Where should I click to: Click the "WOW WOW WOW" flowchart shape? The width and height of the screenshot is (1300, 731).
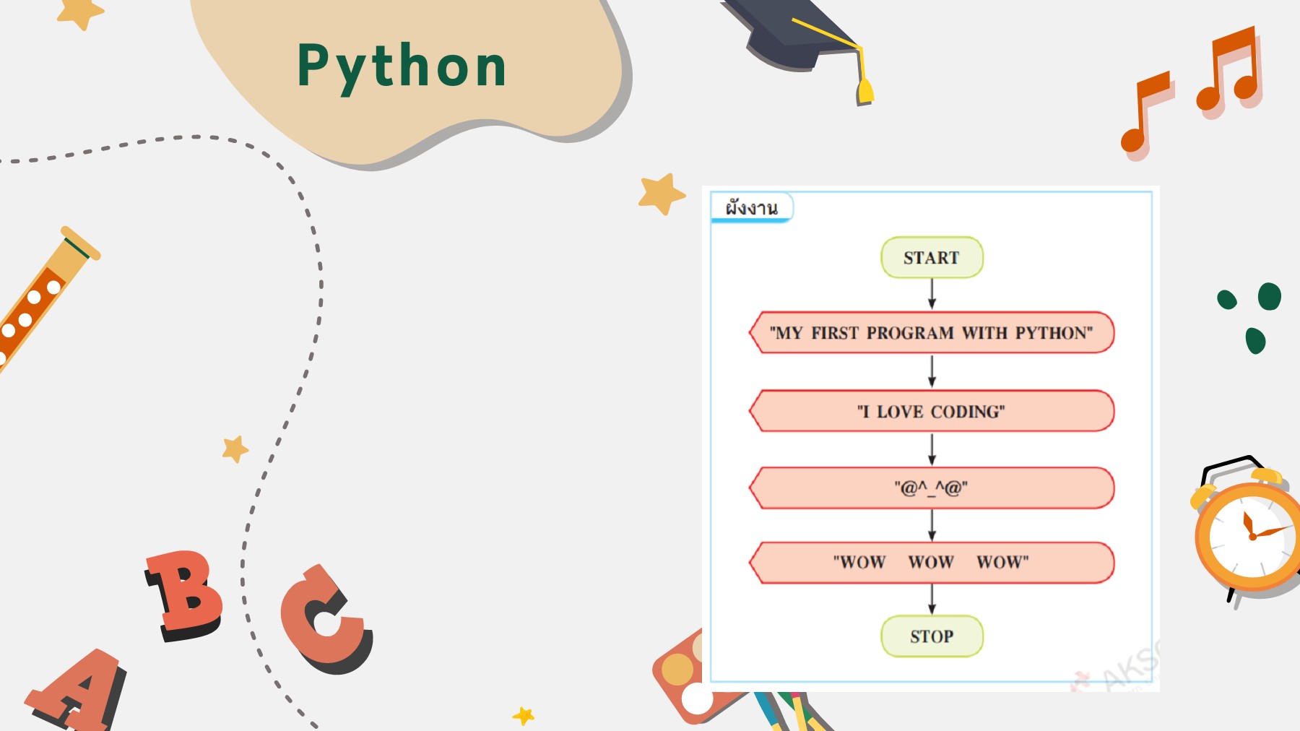tap(932, 562)
